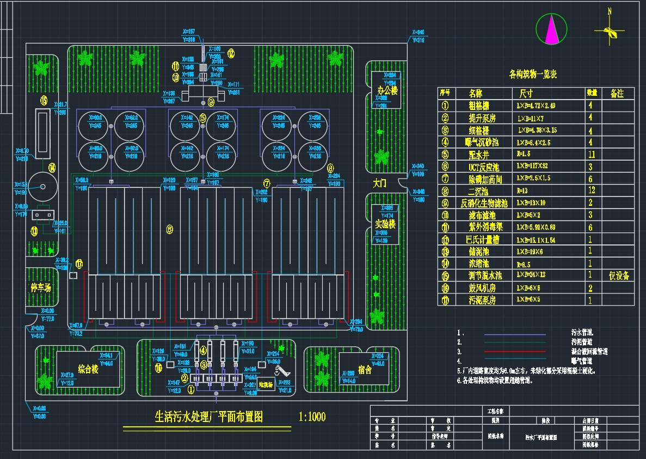
Task: Click the 序号 header cell
Action: [x=445, y=93]
